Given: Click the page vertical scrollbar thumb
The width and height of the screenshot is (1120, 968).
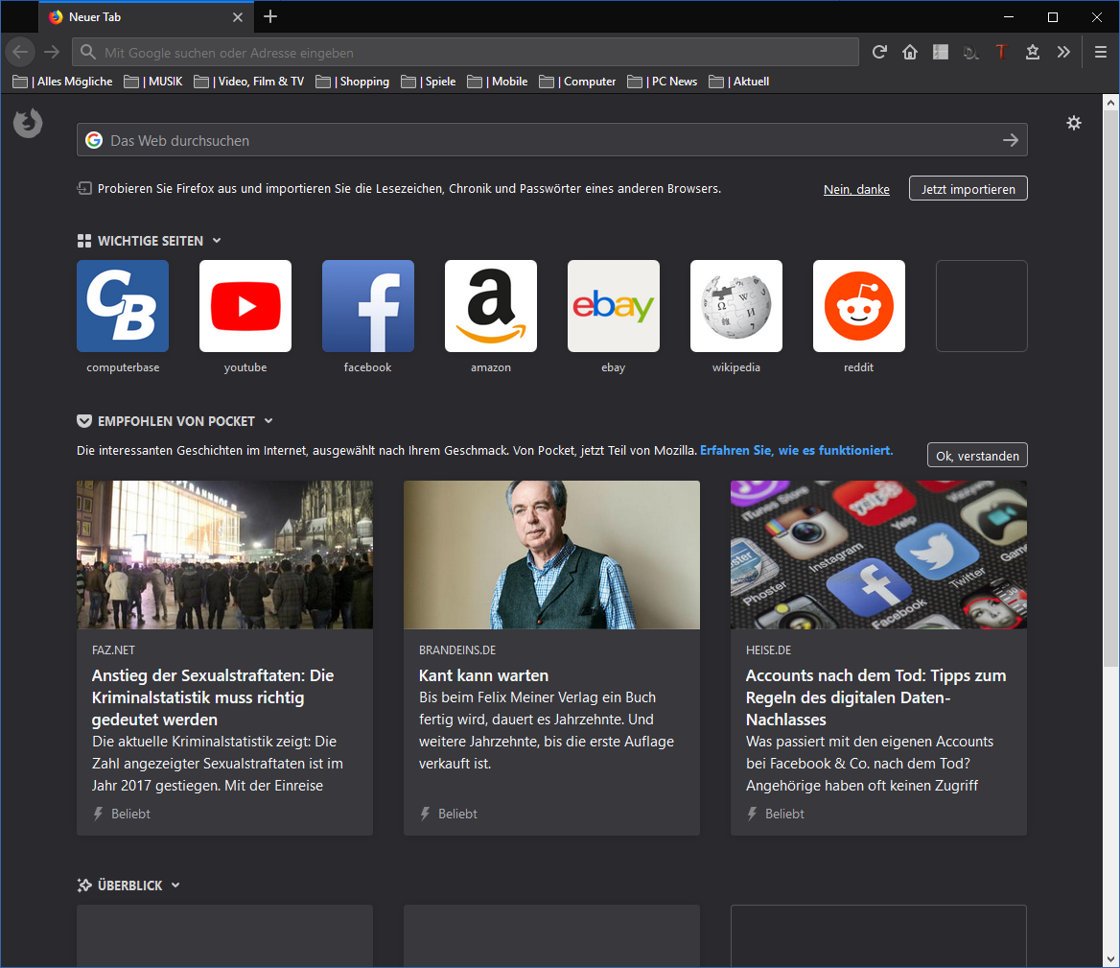Looking at the screenshot, I should [x=1110, y=388].
